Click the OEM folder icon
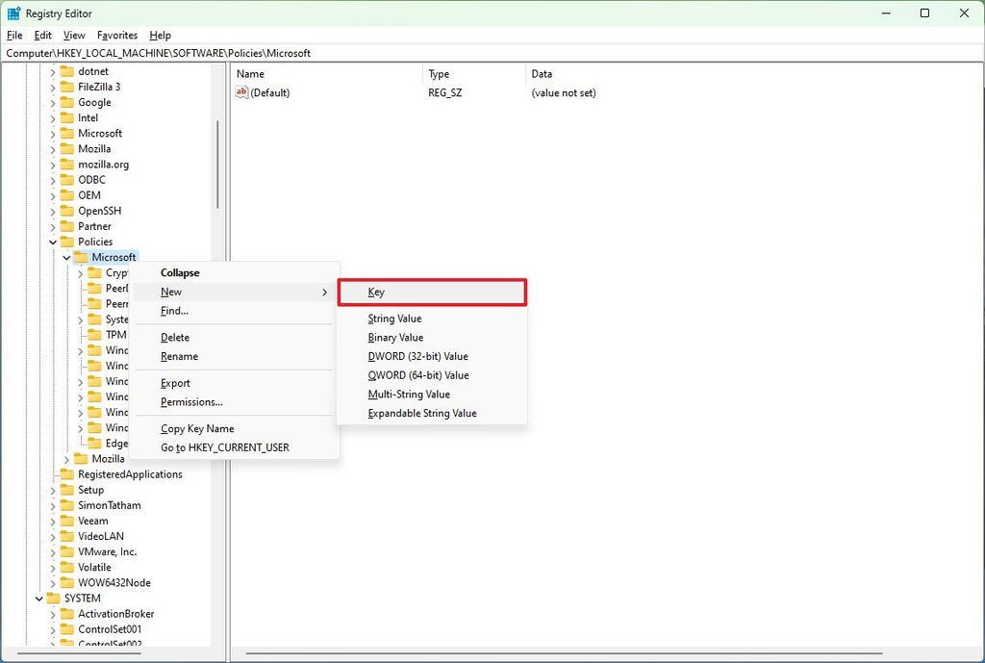 67,194
